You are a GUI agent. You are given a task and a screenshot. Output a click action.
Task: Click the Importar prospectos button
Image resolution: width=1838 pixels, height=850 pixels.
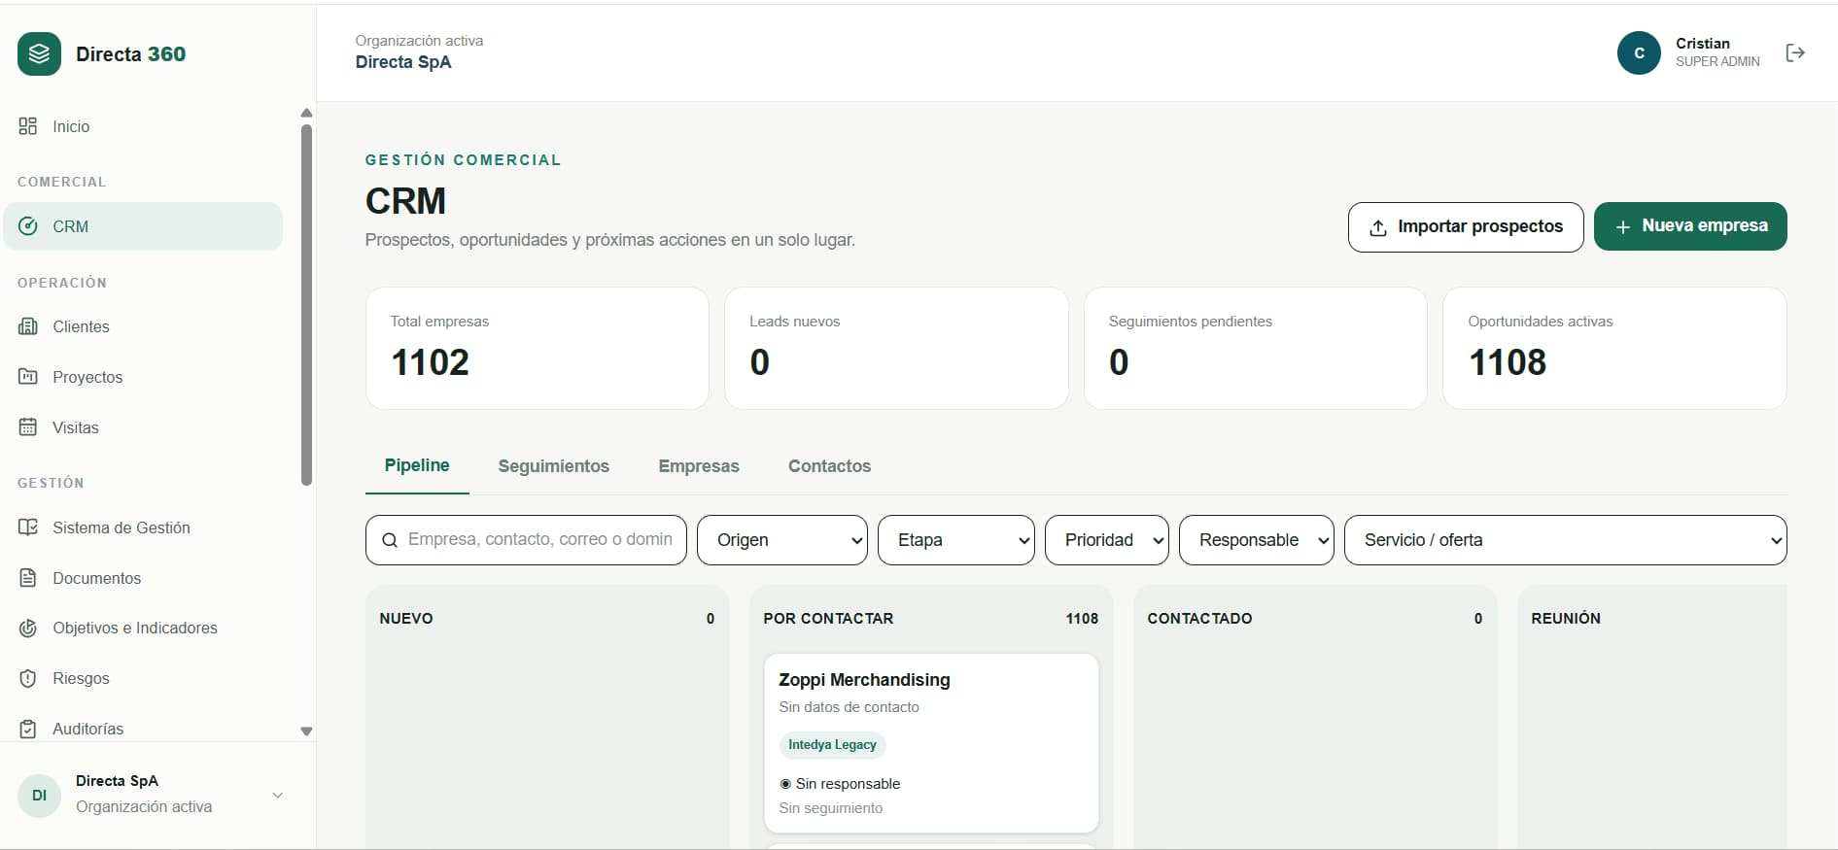tap(1466, 227)
